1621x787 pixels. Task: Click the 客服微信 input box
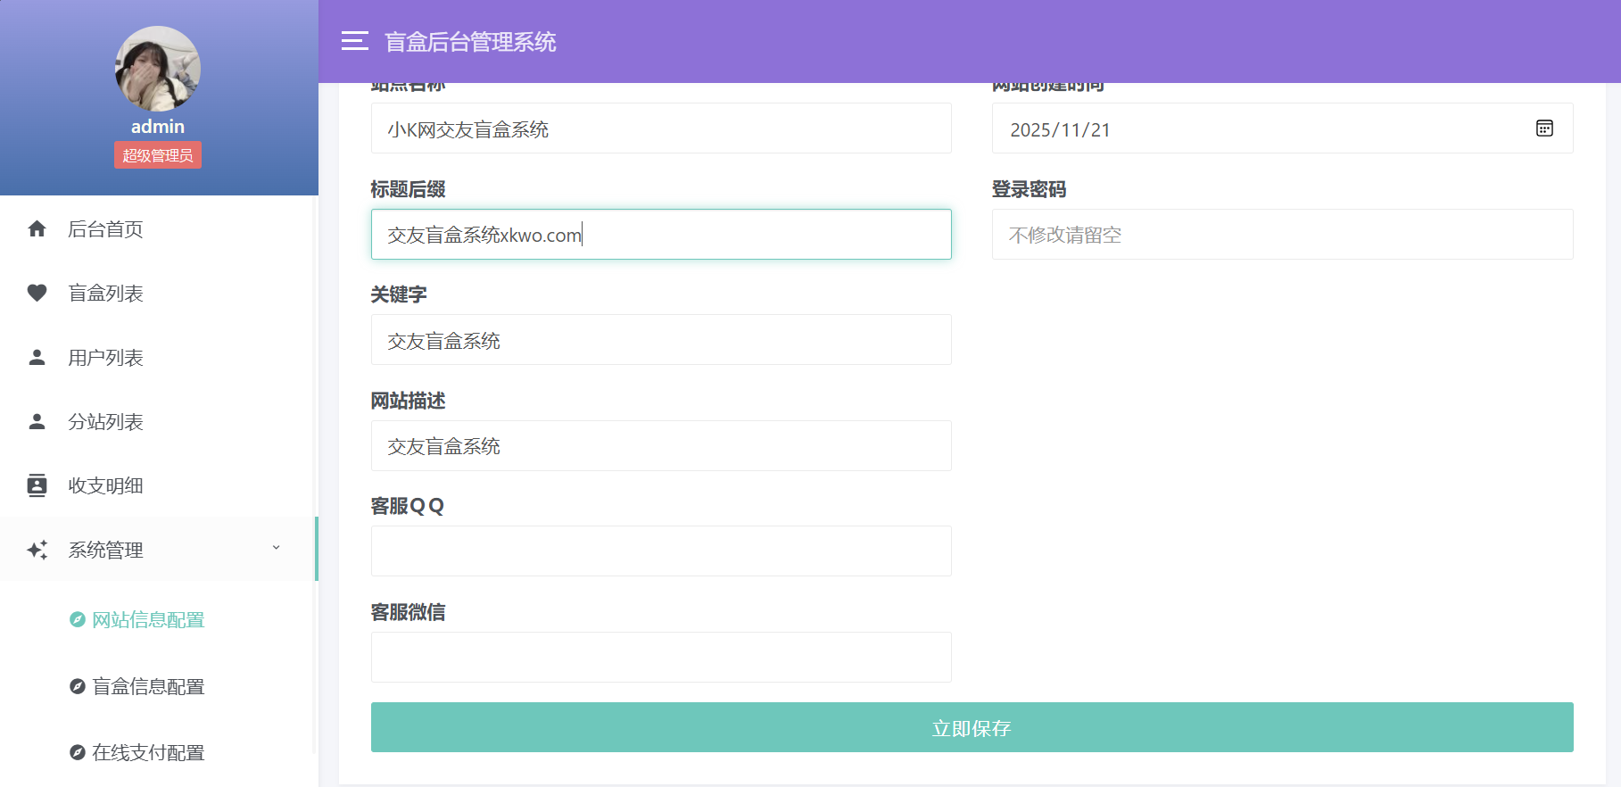coord(661,658)
